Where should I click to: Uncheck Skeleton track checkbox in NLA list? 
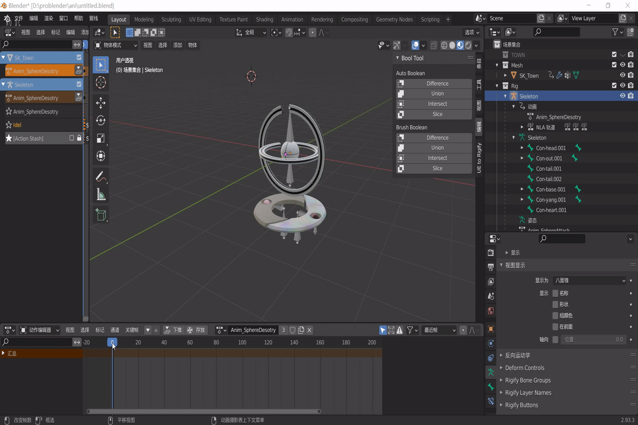79,84
